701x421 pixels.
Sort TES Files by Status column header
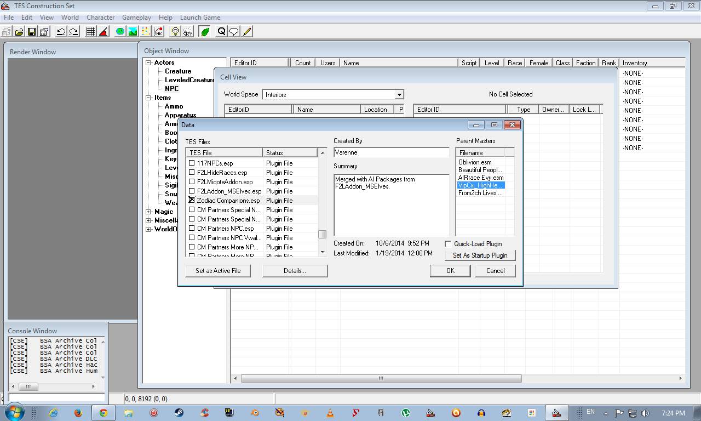click(x=290, y=153)
